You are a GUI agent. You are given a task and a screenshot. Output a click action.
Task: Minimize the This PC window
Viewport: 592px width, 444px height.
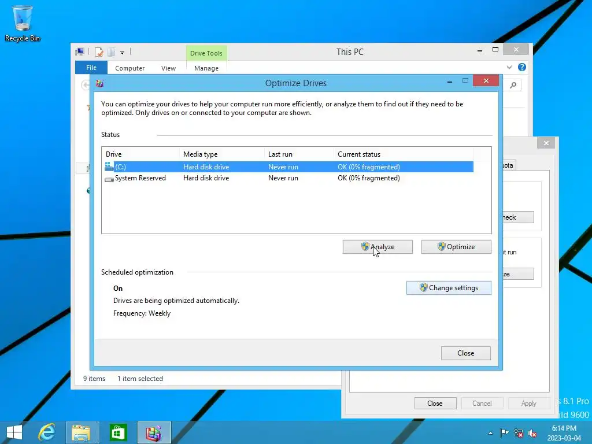click(x=480, y=50)
